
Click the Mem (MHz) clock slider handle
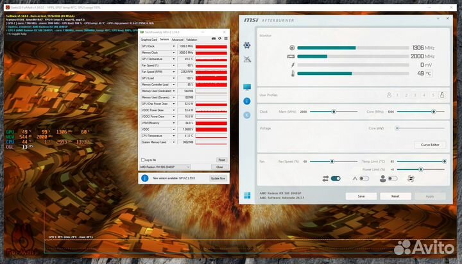334,112
